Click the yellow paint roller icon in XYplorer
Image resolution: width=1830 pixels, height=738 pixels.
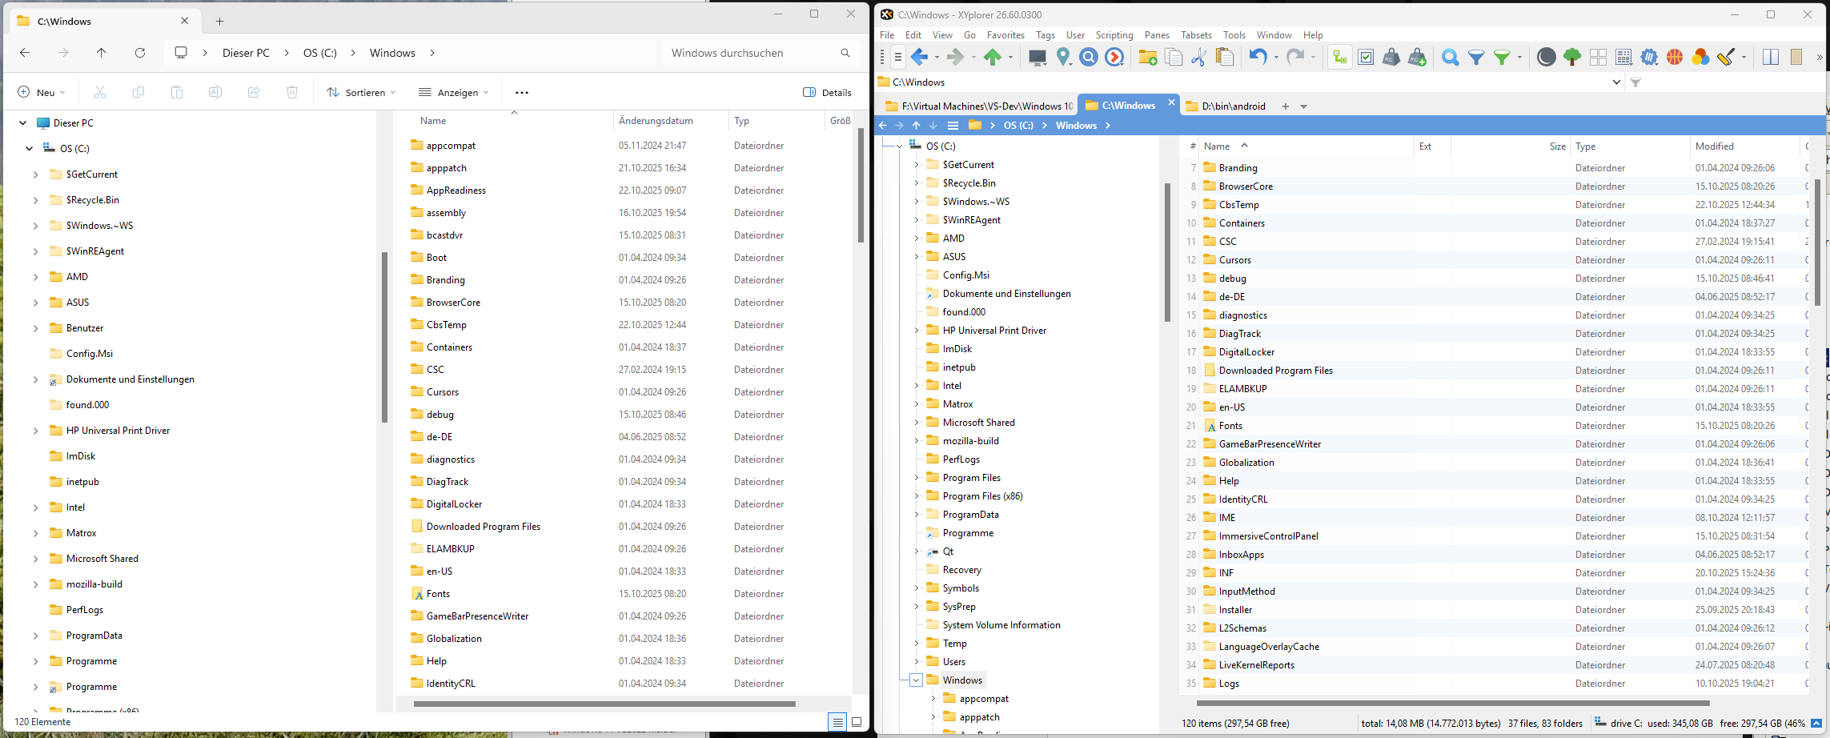pyautogui.click(x=1726, y=57)
